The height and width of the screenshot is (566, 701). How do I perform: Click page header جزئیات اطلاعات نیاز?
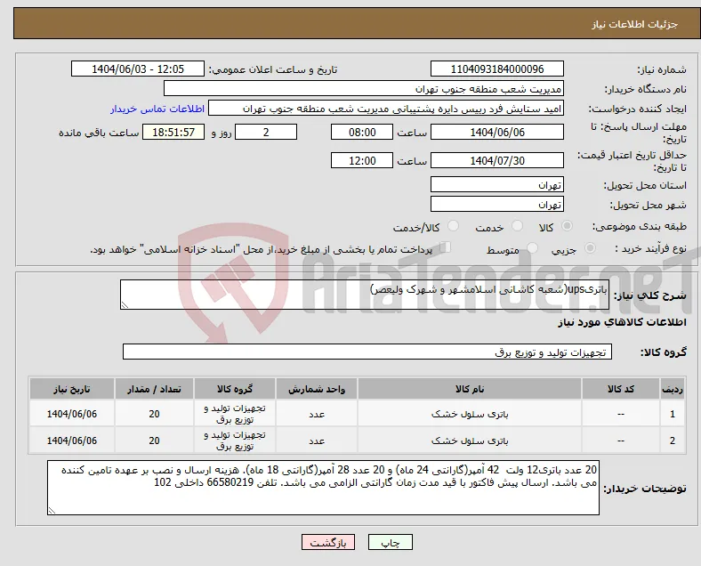(635, 24)
